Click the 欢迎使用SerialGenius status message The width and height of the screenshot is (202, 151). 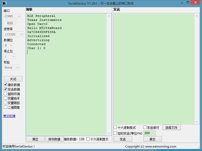pos(18,146)
